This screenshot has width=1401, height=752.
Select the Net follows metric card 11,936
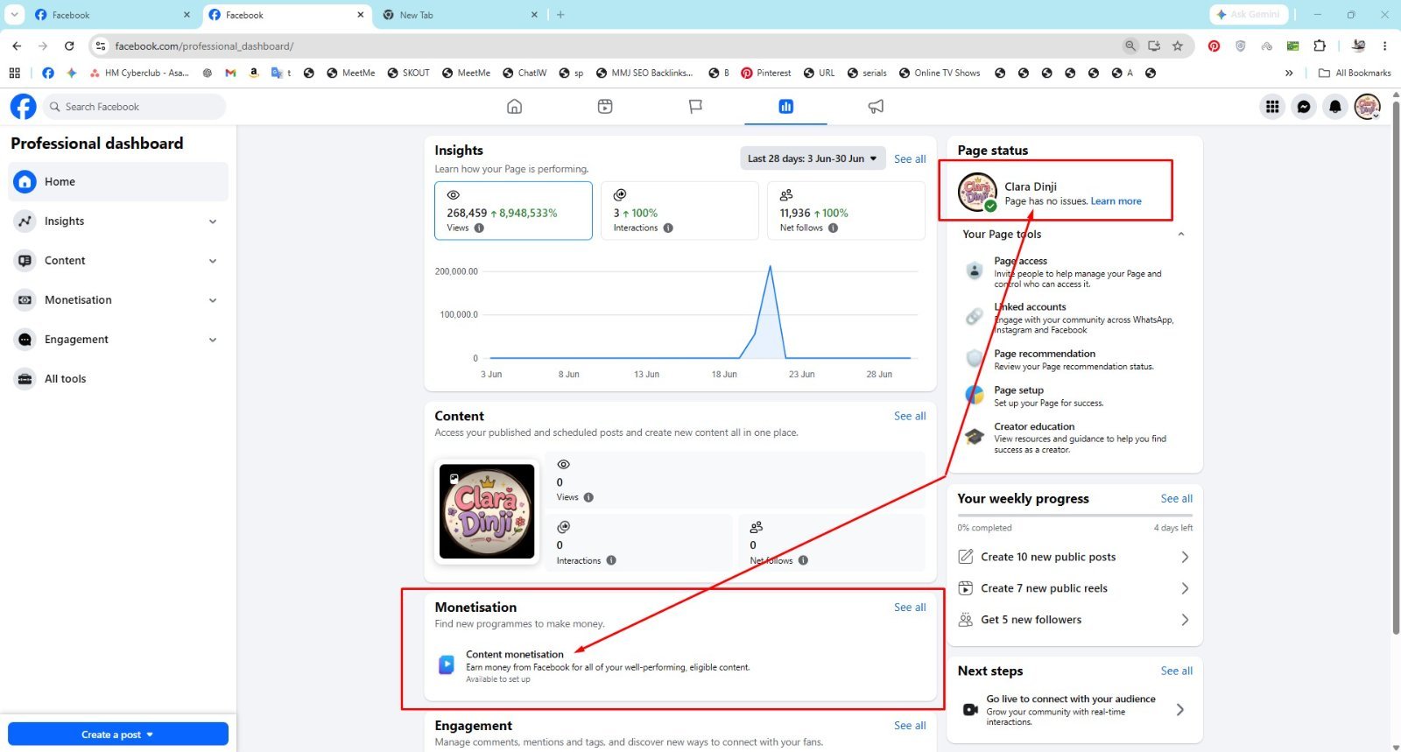point(846,210)
